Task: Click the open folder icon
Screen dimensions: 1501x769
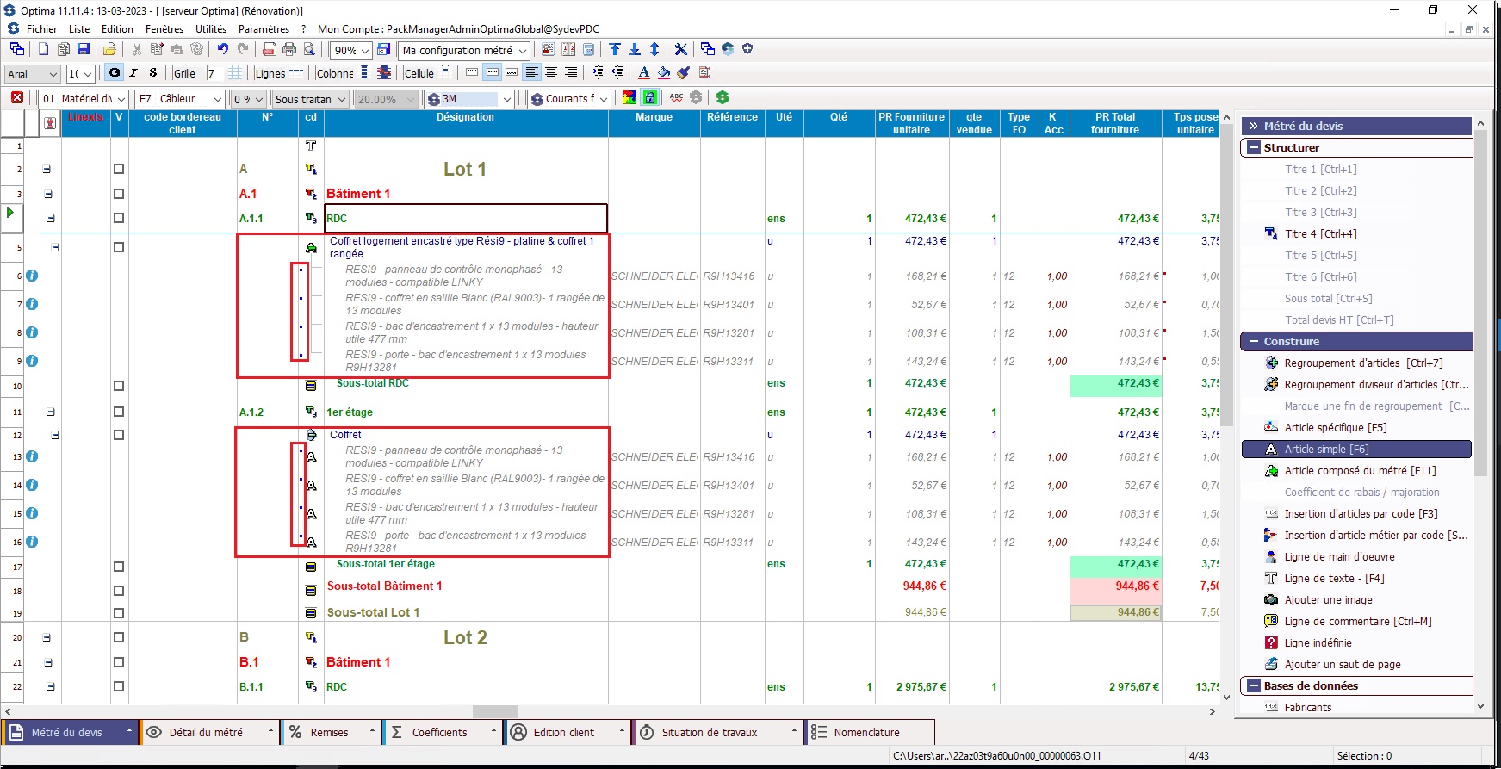Action: tap(110, 50)
